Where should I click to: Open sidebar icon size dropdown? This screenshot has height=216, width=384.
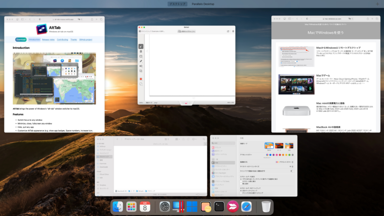click(x=291, y=167)
